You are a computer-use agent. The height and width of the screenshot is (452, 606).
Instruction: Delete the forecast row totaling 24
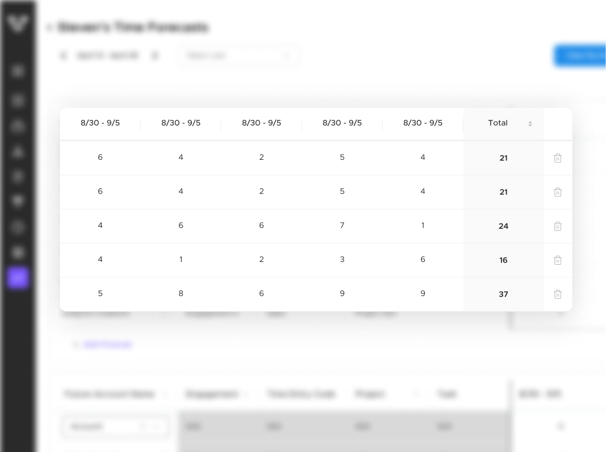pos(557,226)
